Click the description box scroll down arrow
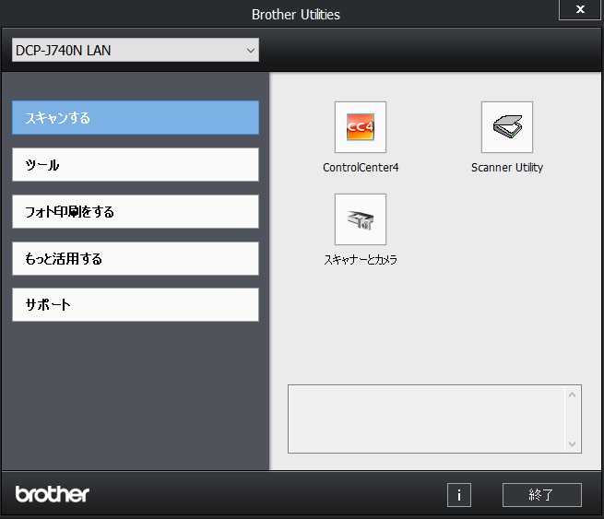 tap(573, 443)
